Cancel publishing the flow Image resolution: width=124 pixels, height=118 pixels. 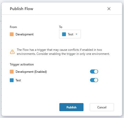(x=102, y=107)
